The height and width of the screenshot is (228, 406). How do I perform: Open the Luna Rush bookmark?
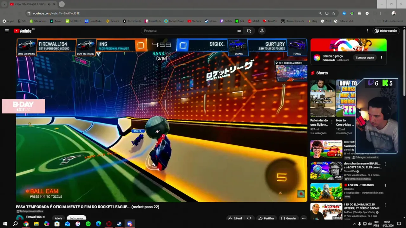pos(153,21)
